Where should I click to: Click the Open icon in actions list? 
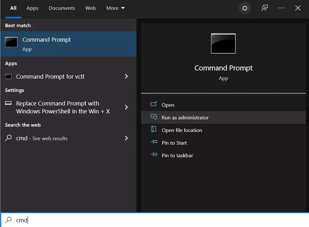(x=154, y=105)
